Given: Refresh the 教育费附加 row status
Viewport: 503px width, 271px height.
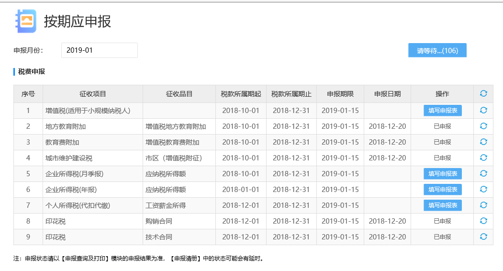Looking at the screenshot, I should (x=483, y=142).
